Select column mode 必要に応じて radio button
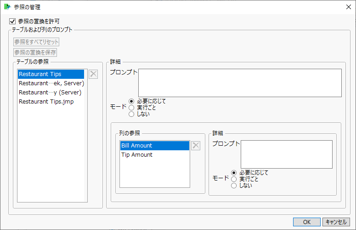The width and height of the screenshot is (356, 230). coord(234,173)
